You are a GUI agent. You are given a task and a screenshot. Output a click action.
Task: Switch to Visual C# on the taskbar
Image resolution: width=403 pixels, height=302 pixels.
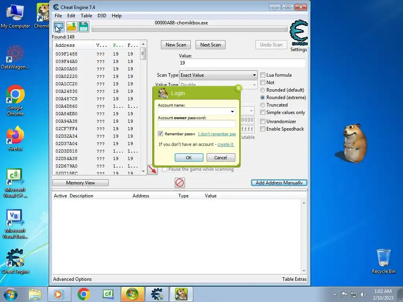[x=108, y=294]
